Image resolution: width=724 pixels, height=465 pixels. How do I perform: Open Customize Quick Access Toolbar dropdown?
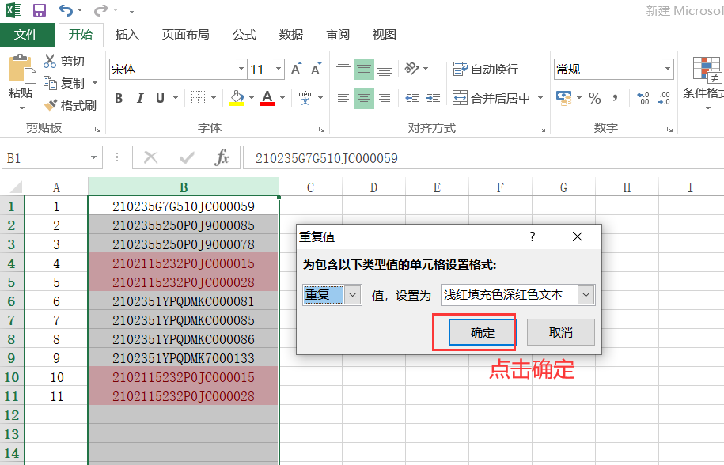tap(131, 10)
